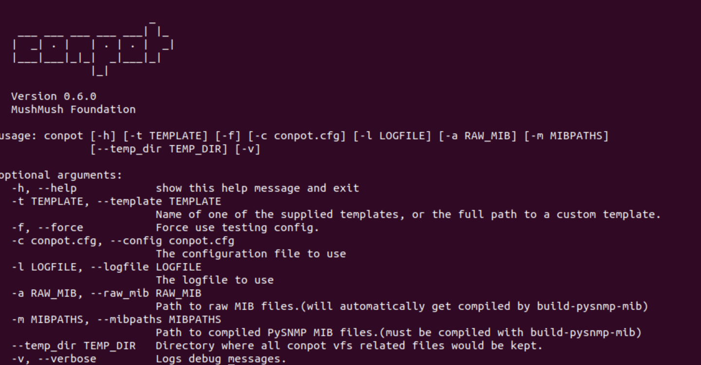Click "Force use testing config." description

coord(237,227)
